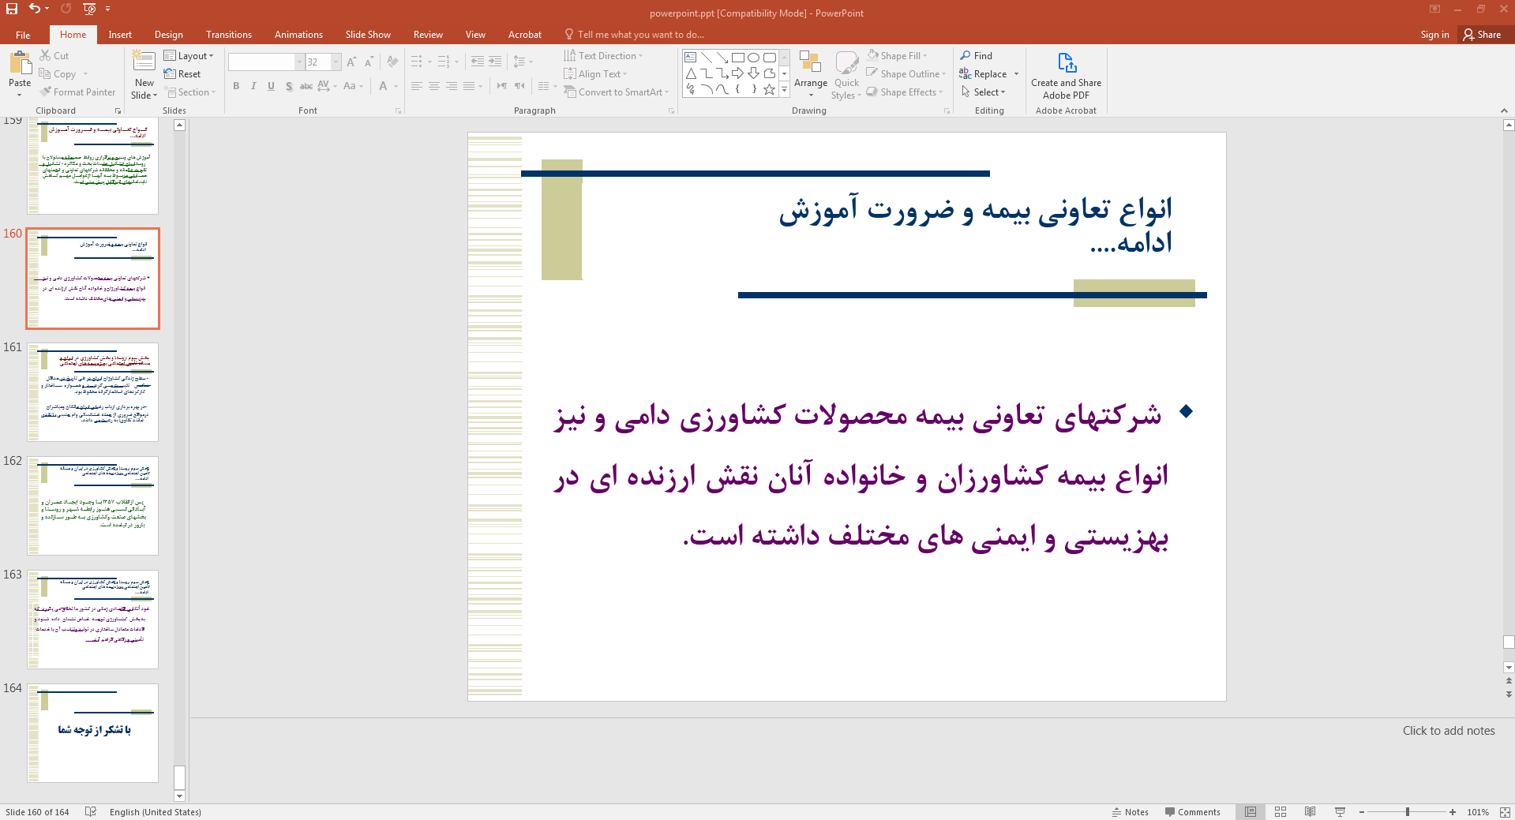Click the Cut scissors command

click(54, 56)
